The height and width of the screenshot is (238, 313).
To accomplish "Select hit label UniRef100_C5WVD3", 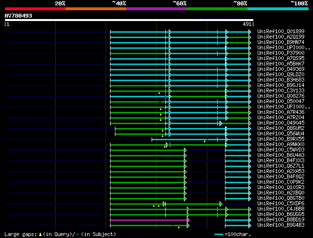I will [x=281, y=150].
